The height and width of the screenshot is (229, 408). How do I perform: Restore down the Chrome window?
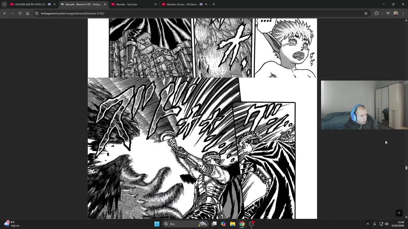[393, 4]
